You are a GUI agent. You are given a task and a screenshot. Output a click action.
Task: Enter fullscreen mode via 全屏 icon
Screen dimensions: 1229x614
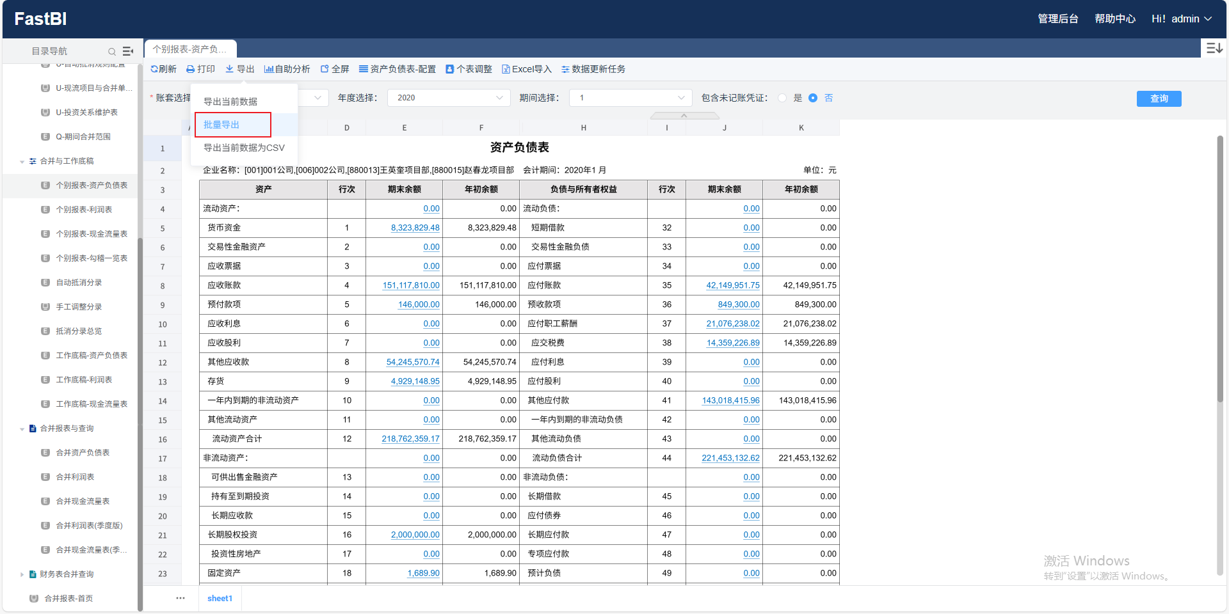325,69
